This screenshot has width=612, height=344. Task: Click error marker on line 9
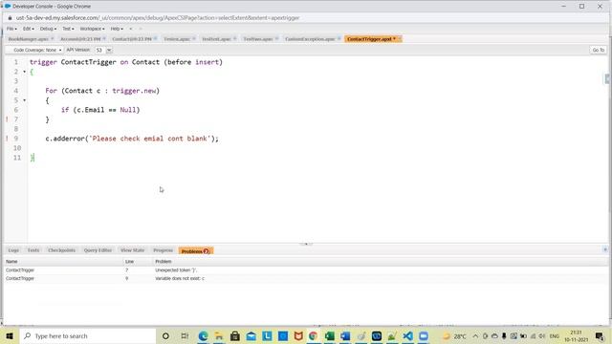pyautogui.click(x=7, y=139)
